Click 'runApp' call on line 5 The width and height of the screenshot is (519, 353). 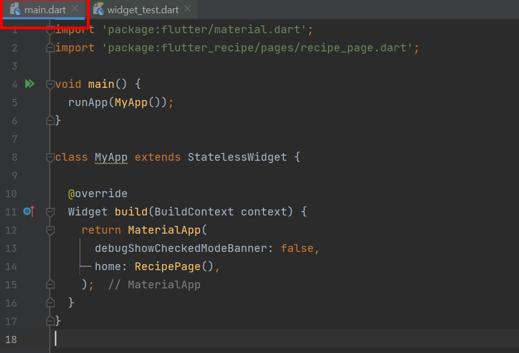tap(88, 102)
